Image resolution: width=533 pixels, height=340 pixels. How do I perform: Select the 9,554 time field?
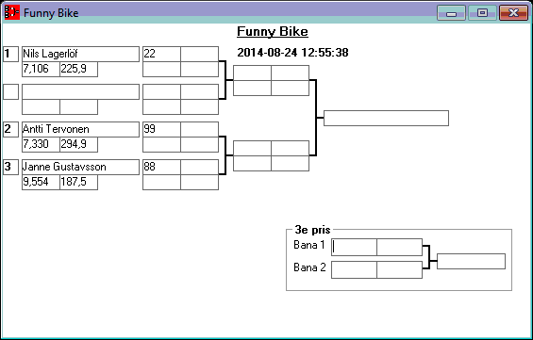click(42, 182)
